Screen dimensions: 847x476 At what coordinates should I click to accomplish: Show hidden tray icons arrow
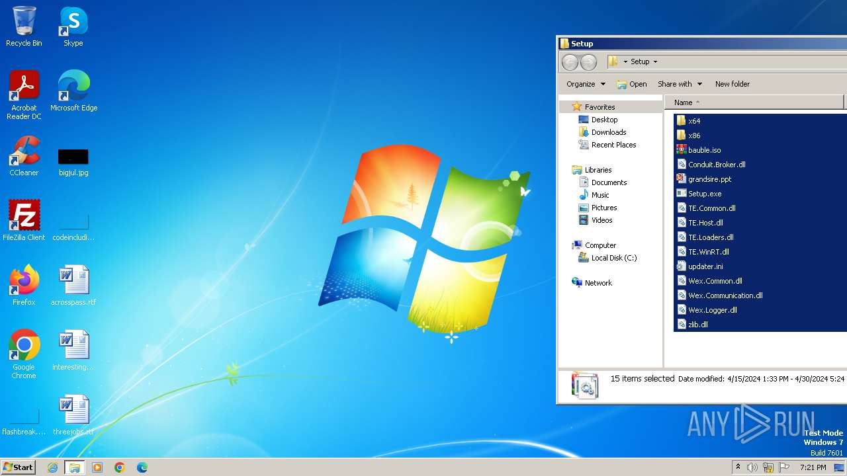point(738,467)
